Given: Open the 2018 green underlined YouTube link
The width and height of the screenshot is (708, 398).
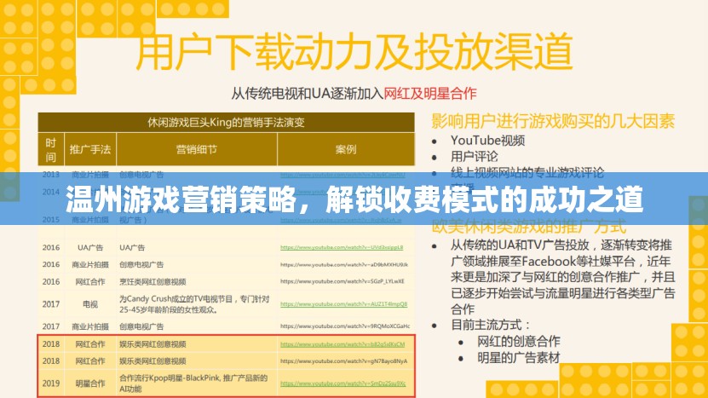Looking at the screenshot, I should click(342, 344).
